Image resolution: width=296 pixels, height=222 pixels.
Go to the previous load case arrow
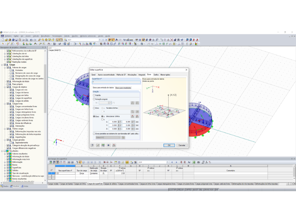[x=103, y=40]
